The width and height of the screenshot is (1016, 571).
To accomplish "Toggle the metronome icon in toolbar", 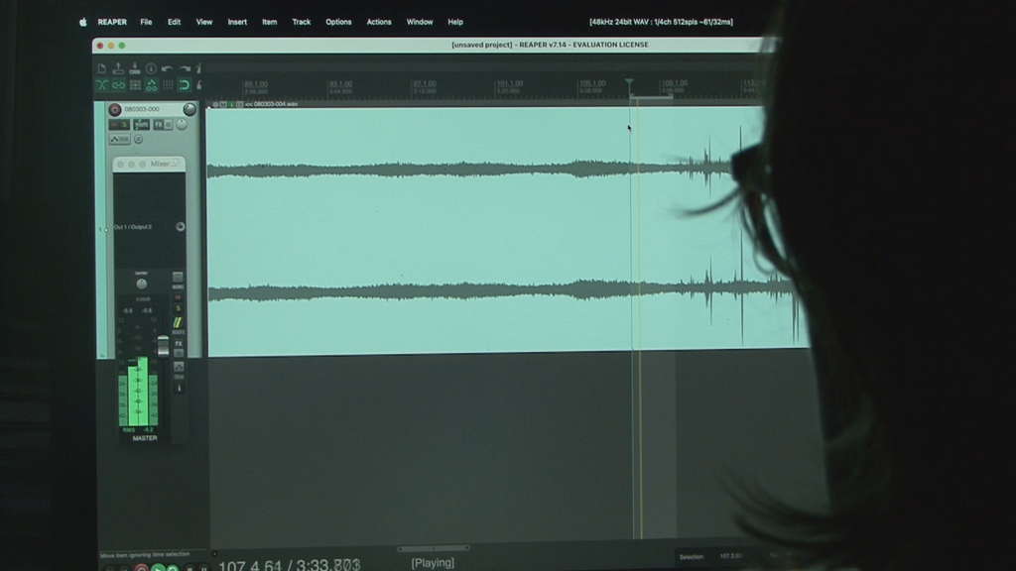I will coord(198,68).
